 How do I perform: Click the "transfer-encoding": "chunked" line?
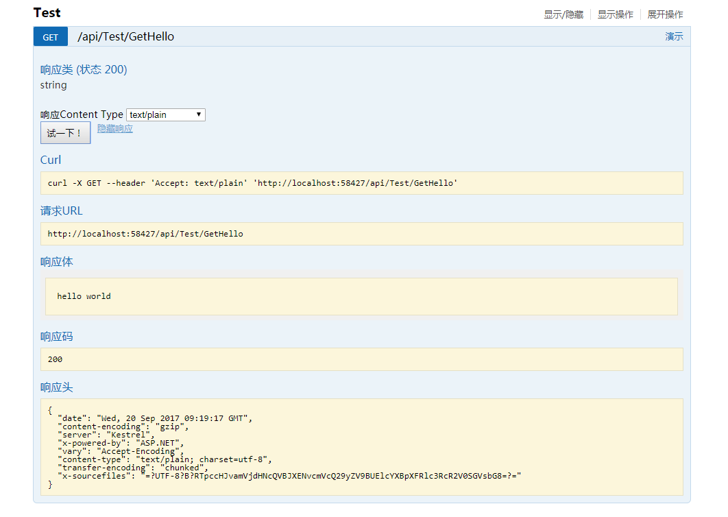pyautogui.click(x=133, y=468)
